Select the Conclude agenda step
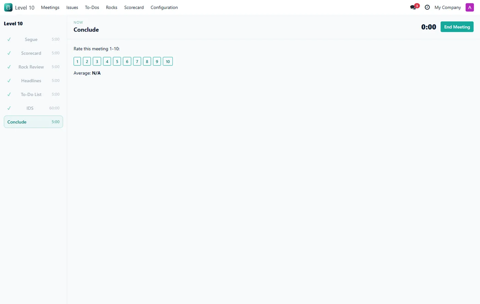 click(x=33, y=122)
